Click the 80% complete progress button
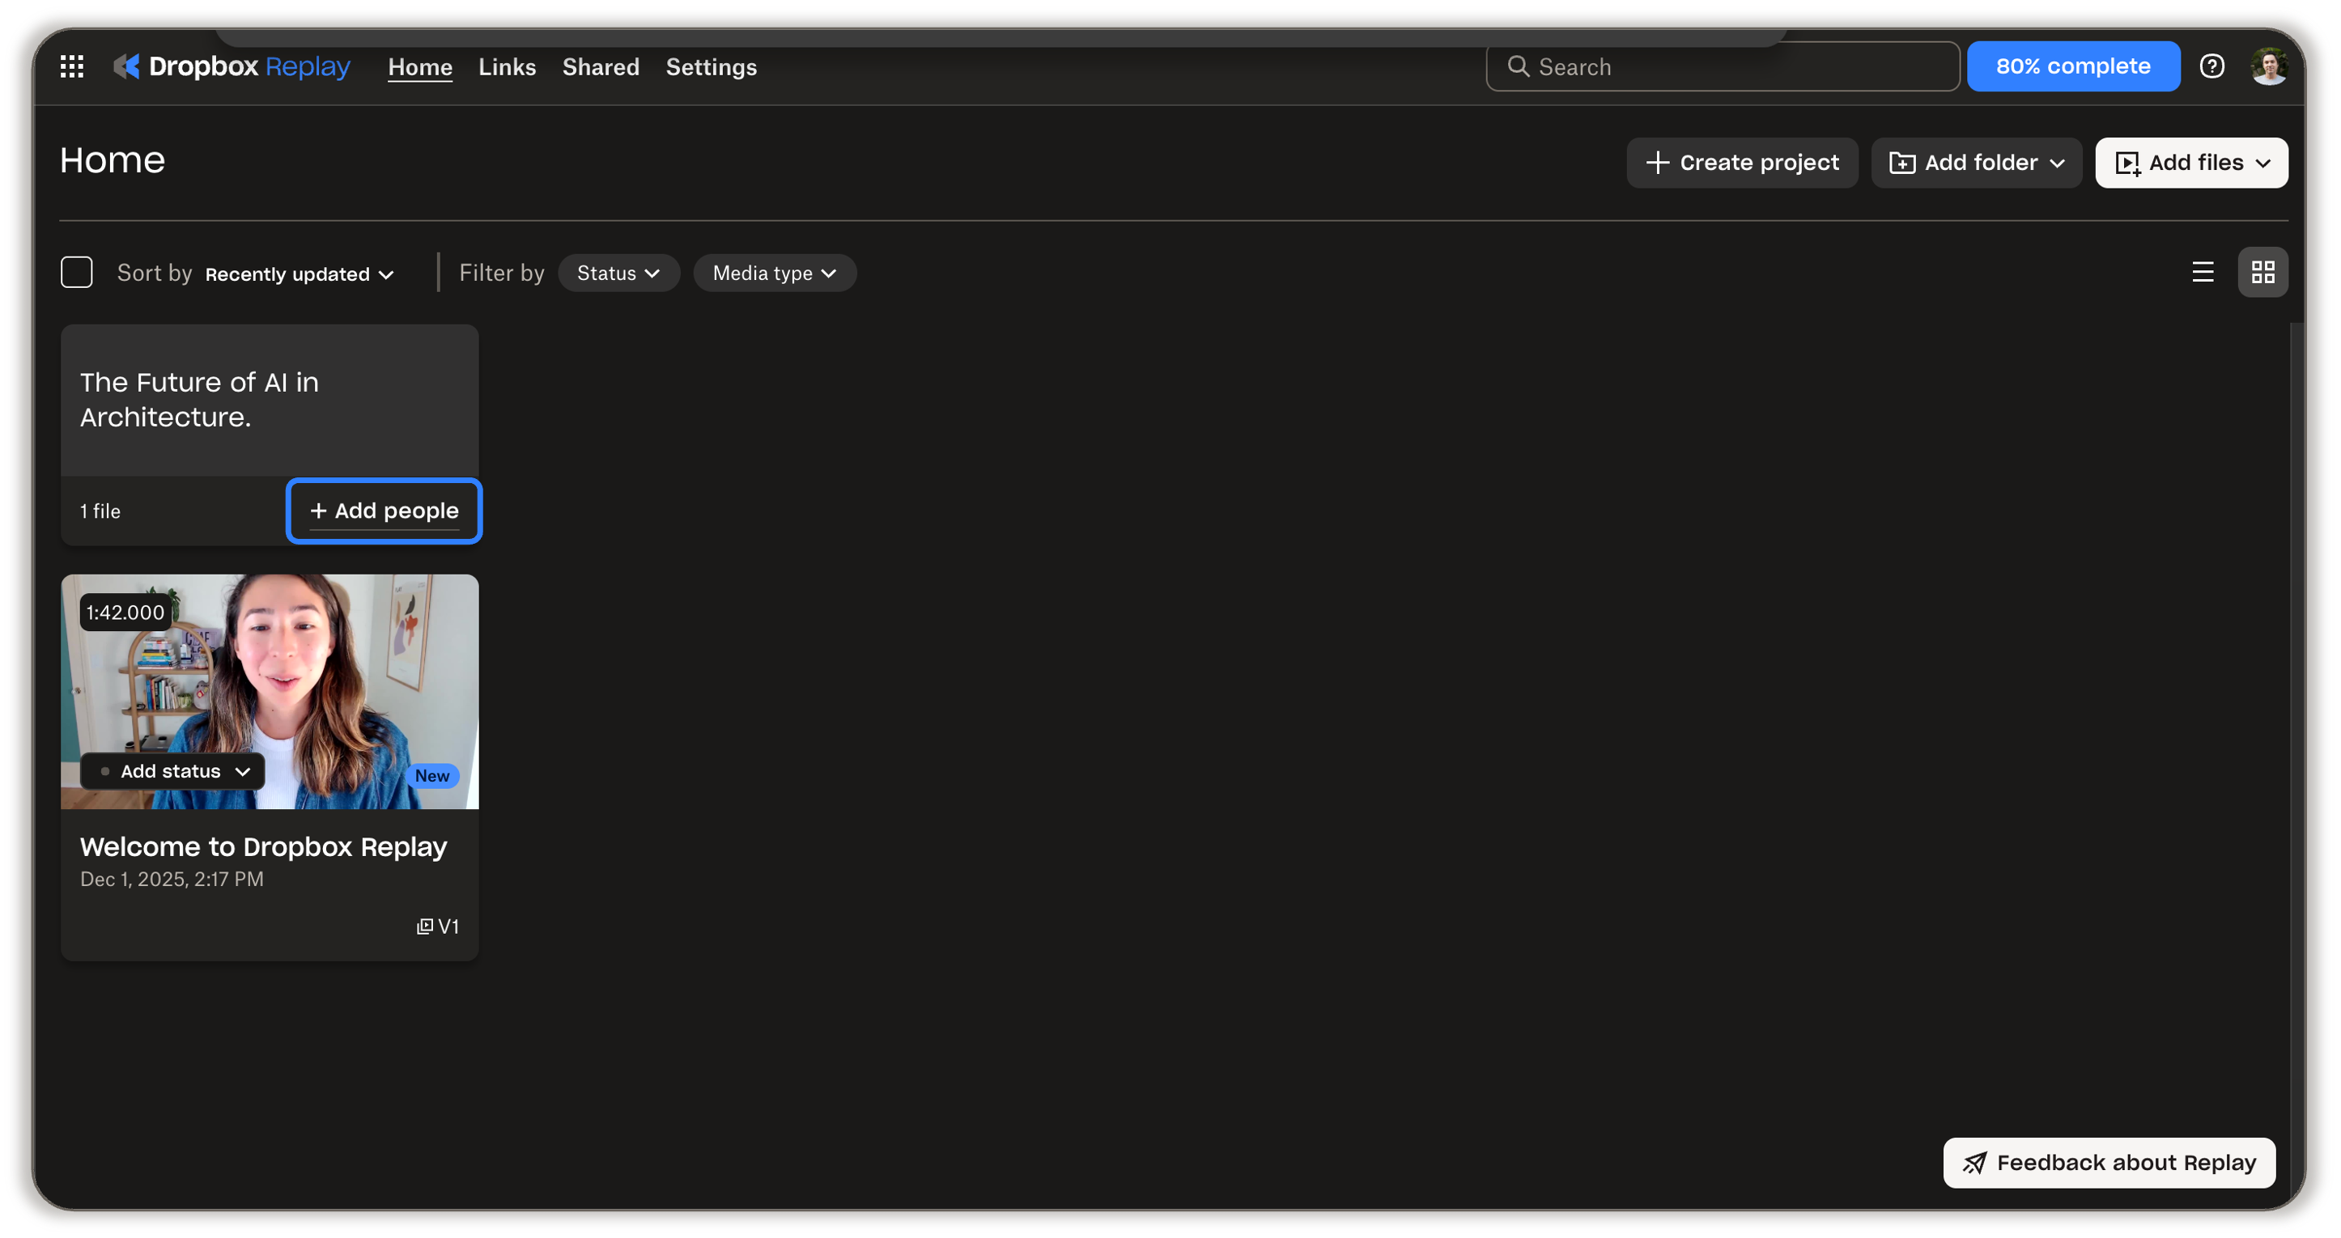Image resolution: width=2341 pixels, height=1238 pixels. [x=2072, y=66]
